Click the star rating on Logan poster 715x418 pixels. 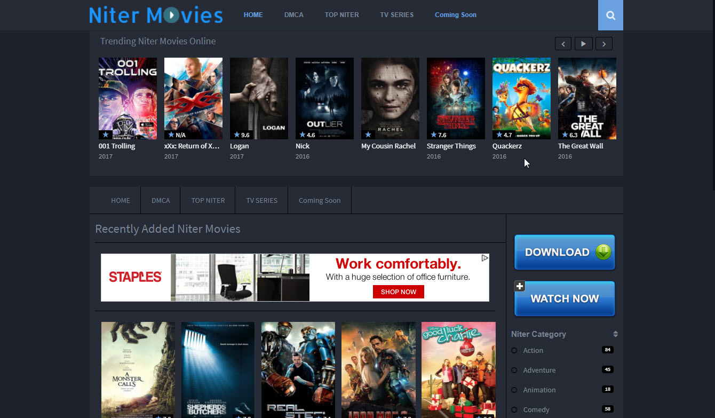point(242,135)
